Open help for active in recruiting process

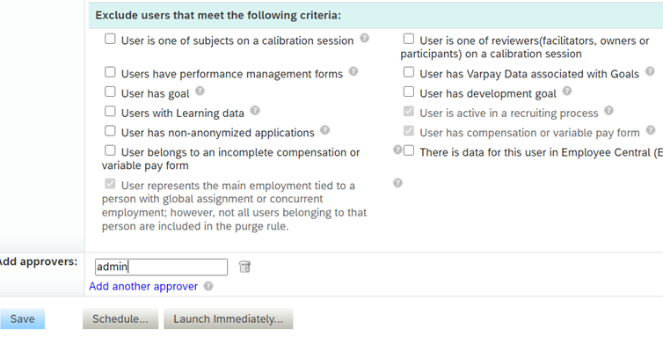(608, 111)
